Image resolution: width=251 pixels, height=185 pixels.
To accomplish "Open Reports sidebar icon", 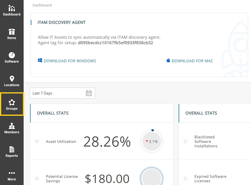I will click(x=12, y=150).
